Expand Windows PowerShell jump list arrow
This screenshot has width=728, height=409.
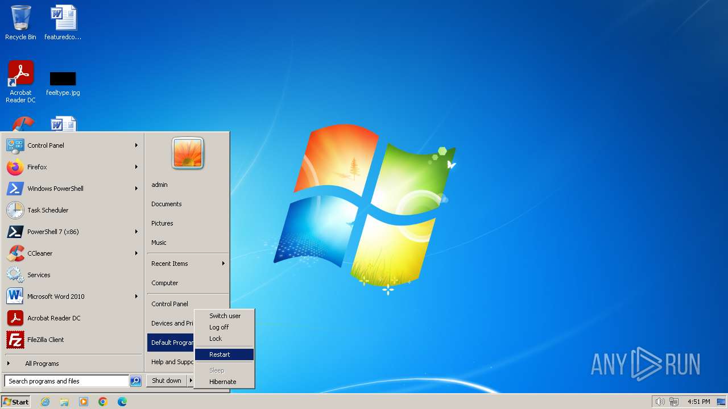(136, 189)
